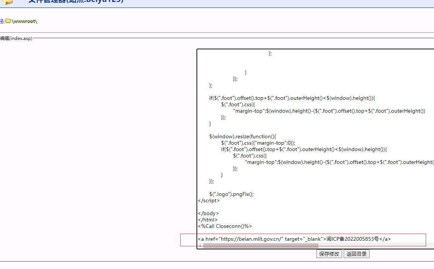Click the 返回目录 return button
Screen dimensions: 434x269
tap(356, 254)
